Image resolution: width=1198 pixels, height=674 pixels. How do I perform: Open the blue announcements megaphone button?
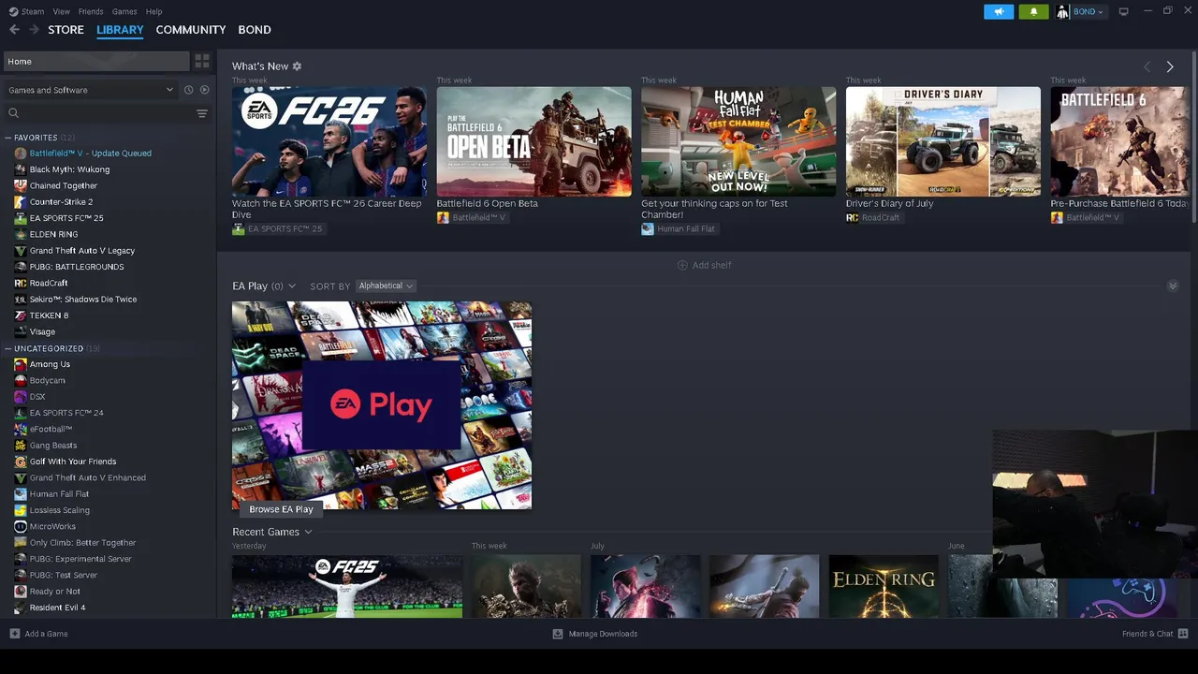(x=999, y=11)
